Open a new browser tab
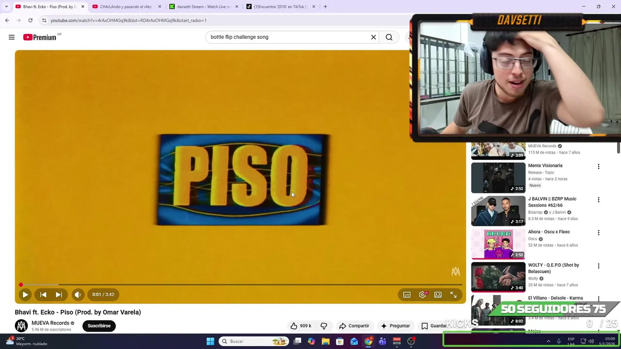This screenshot has width=621, height=349. click(x=325, y=7)
